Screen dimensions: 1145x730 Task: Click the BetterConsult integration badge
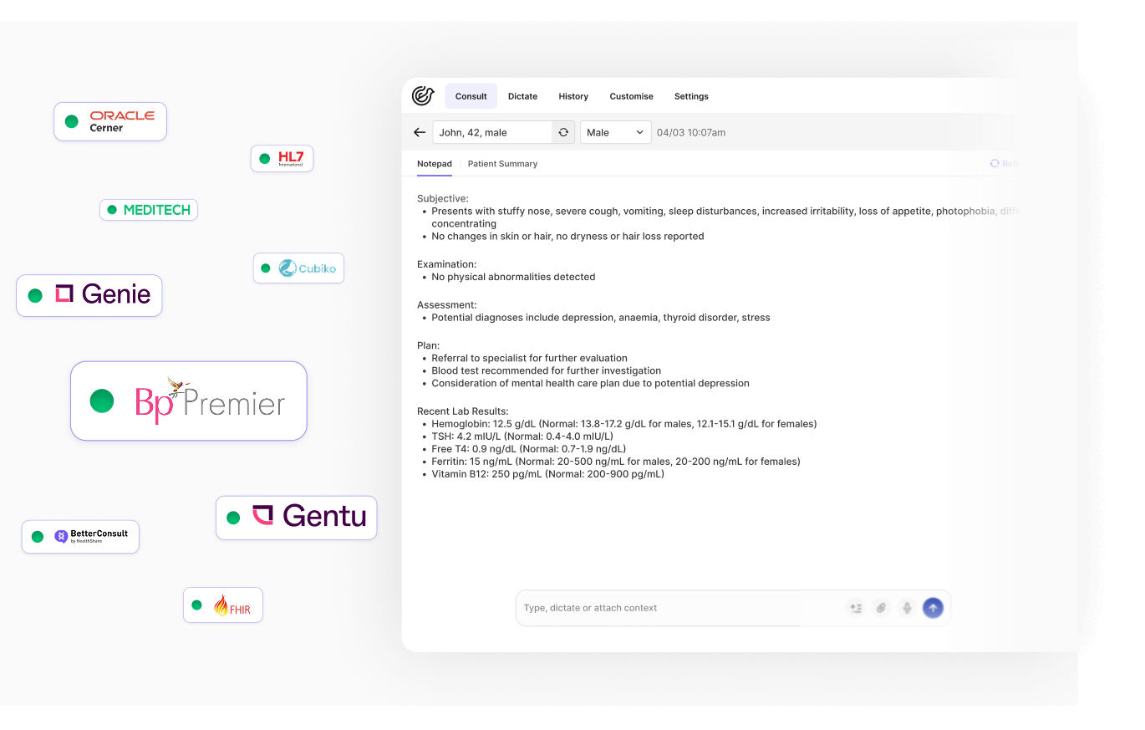(x=80, y=537)
